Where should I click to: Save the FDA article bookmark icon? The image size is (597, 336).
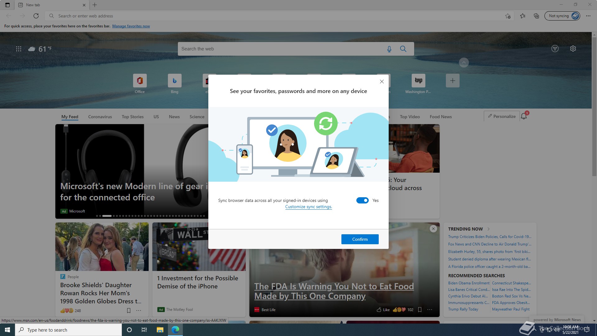pos(420,310)
